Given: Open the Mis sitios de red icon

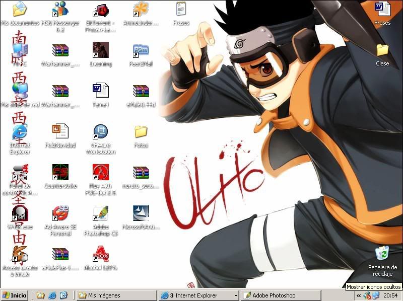Looking at the screenshot, I should 20,91.
